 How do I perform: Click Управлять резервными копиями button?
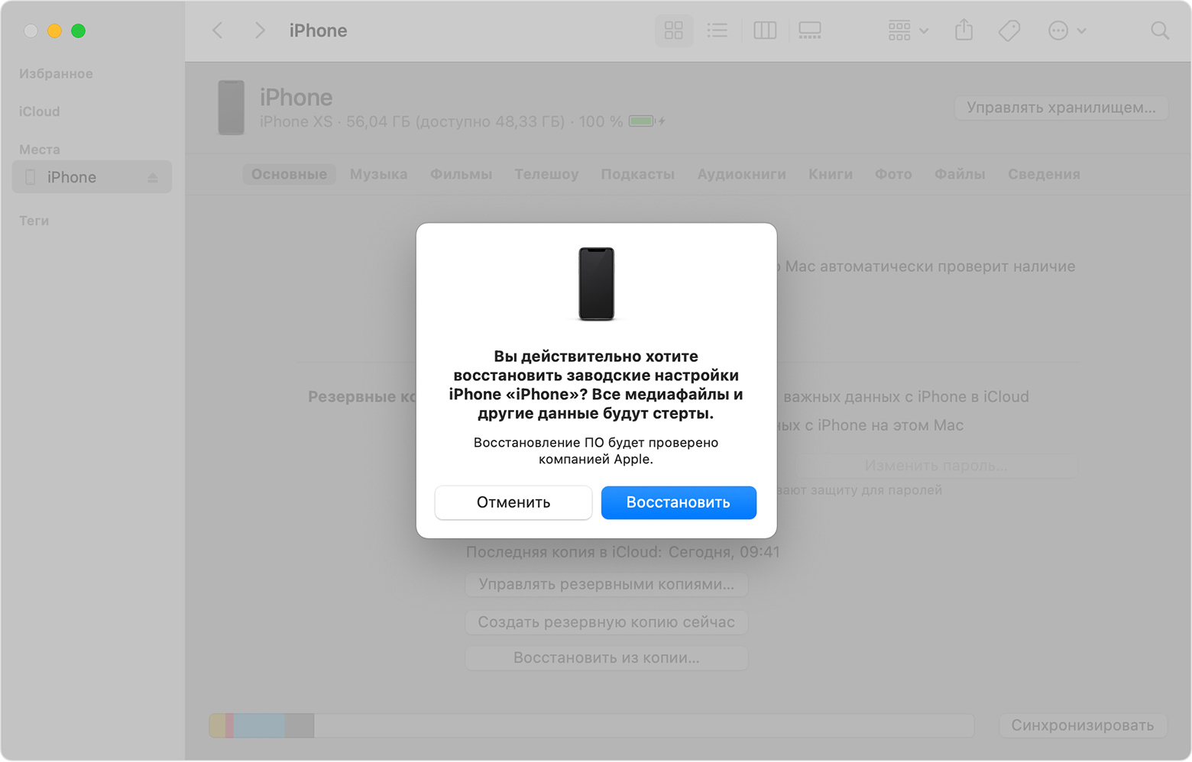607,584
